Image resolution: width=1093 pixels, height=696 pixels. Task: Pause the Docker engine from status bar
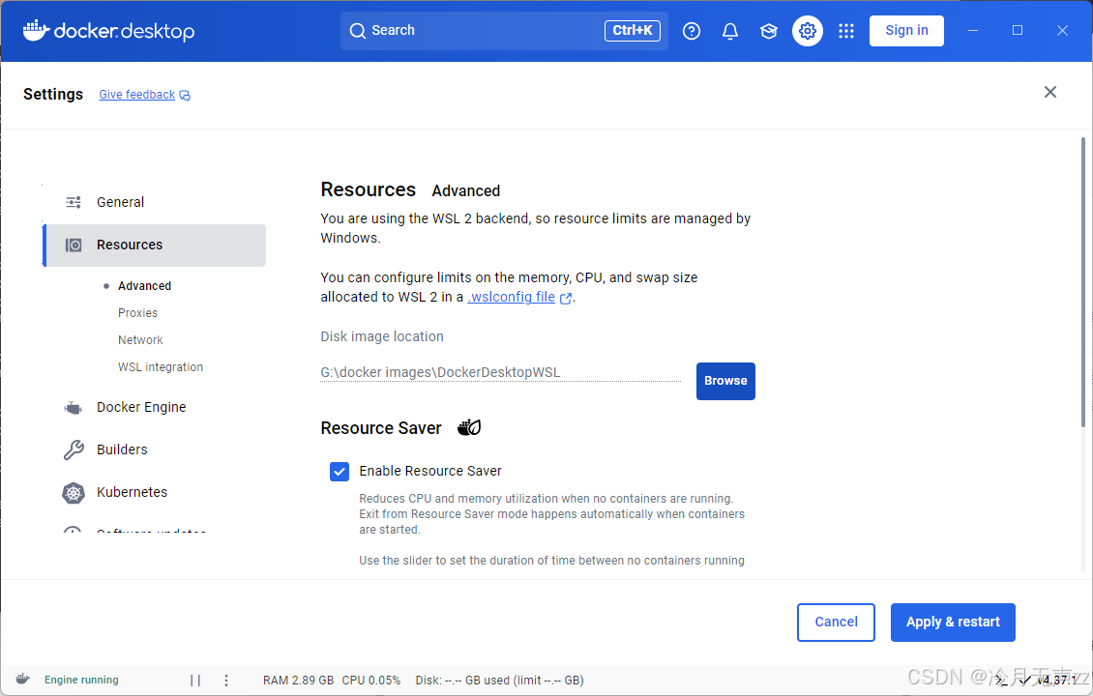pos(195,680)
